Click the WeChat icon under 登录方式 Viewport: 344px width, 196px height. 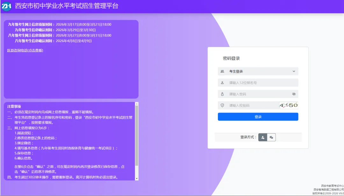coord(271,137)
